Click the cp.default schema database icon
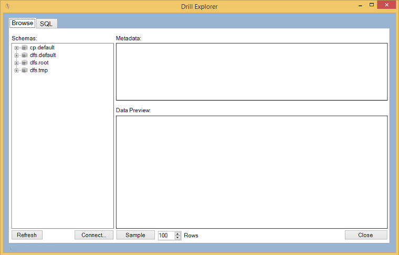The width and height of the screenshot is (399, 255). pos(24,48)
